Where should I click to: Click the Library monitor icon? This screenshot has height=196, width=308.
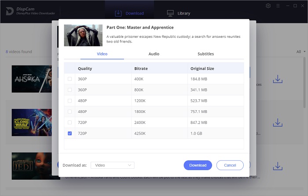170,13
